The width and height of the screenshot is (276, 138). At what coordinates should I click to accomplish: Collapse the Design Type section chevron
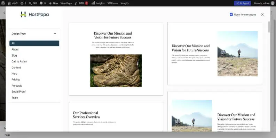(55, 33)
